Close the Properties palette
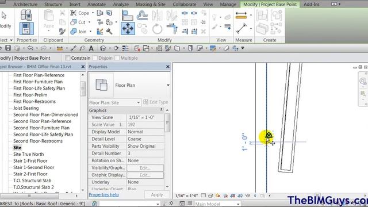 point(168,67)
